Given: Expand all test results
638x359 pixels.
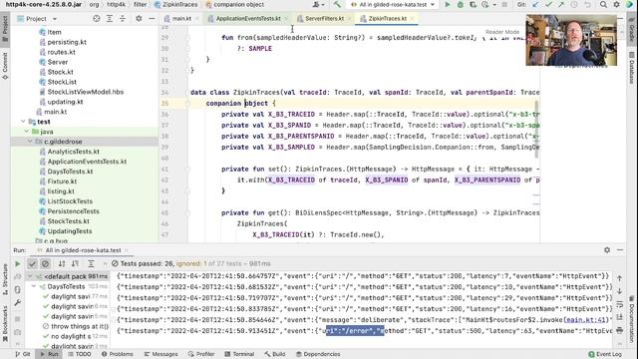Looking at the screenshot, I should (x=91, y=263).
